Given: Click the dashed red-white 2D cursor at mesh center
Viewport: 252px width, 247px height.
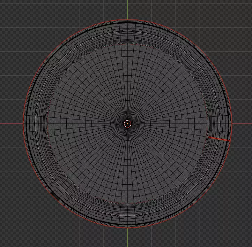Looking at the screenshot, I should click(128, 124).
